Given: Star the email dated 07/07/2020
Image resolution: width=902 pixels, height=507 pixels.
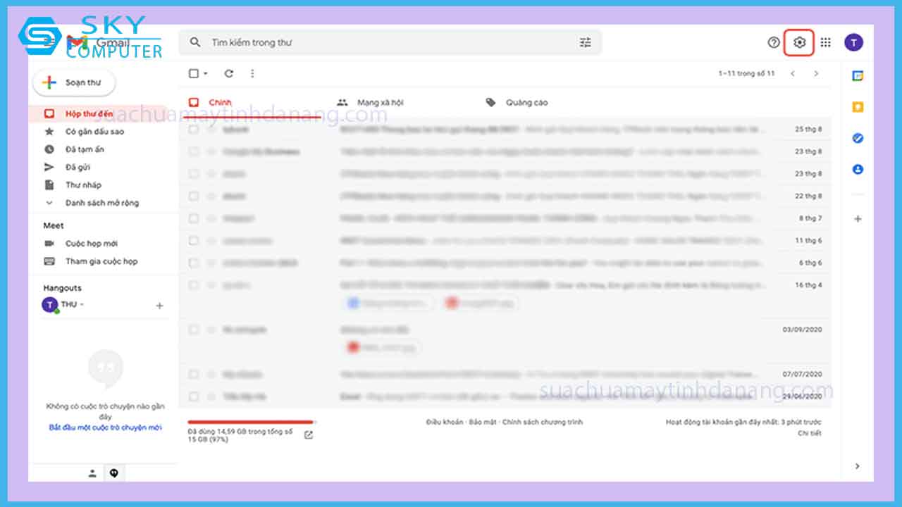Looking at the screenshot, I should [211, 375].
